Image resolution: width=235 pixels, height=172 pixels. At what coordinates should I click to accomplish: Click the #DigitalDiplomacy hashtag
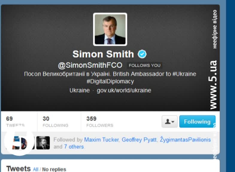click(110, 82)
